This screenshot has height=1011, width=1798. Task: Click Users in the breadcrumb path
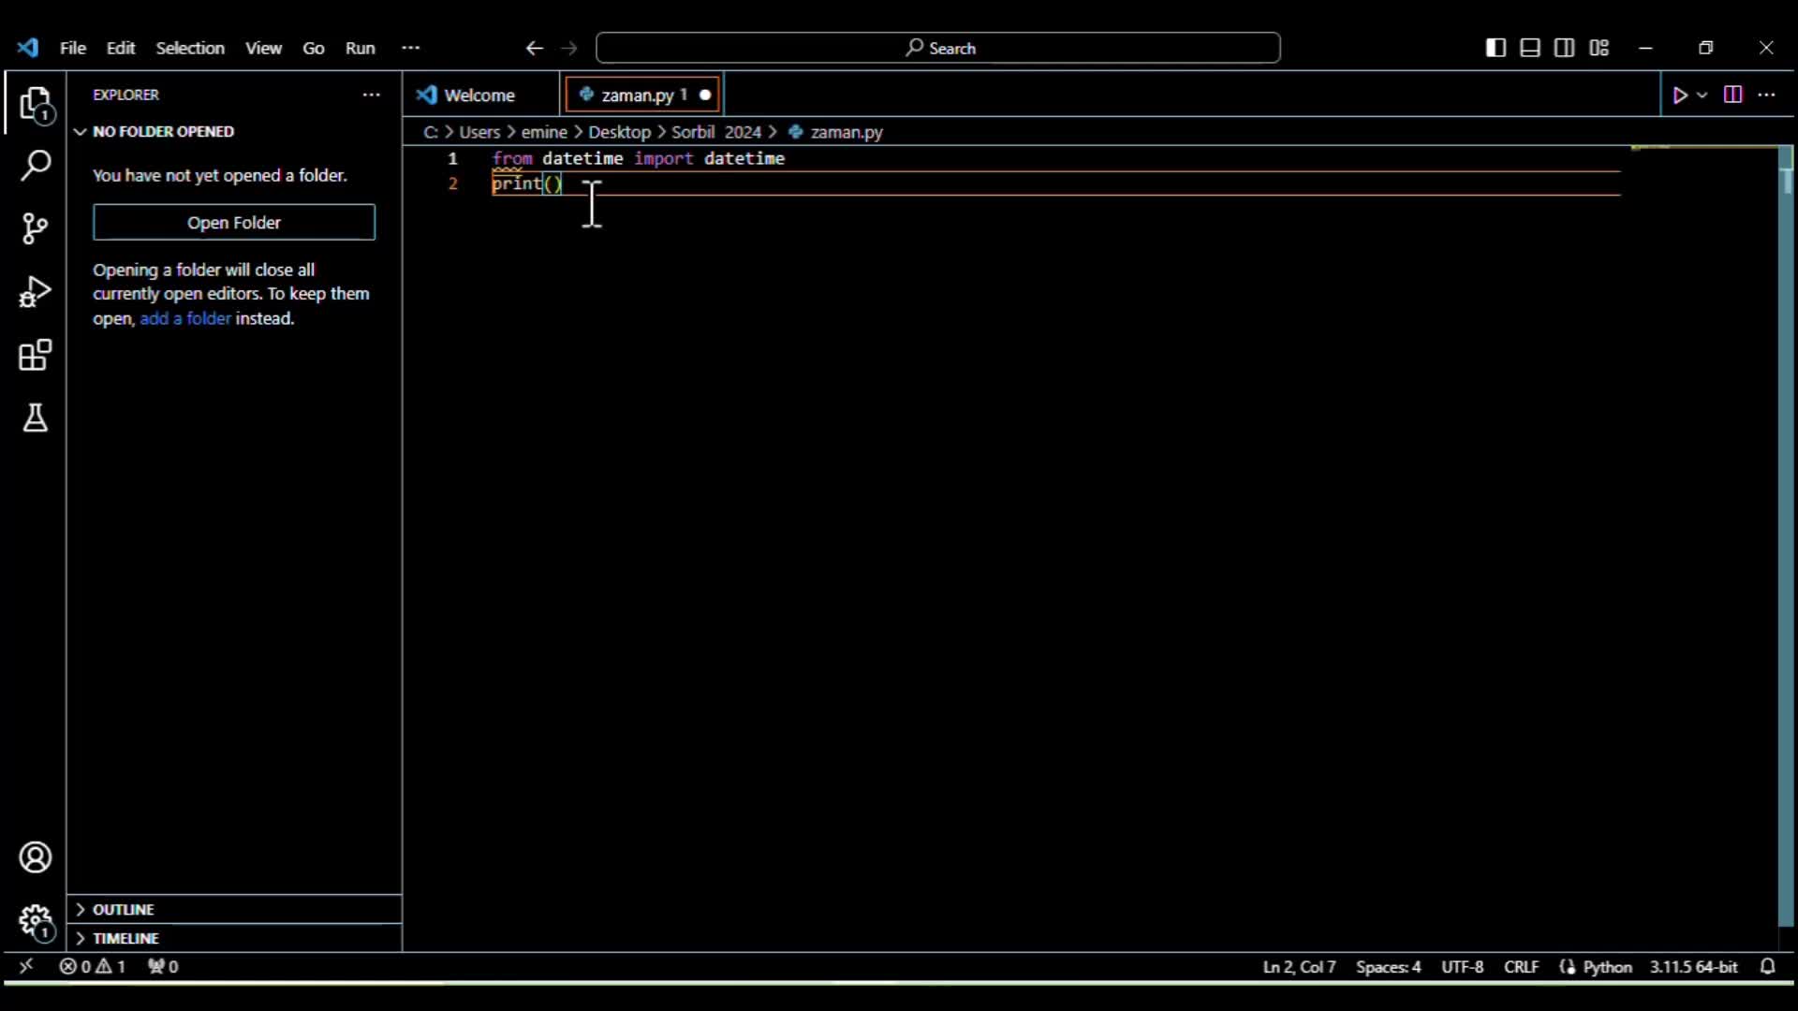click(479, 132)
